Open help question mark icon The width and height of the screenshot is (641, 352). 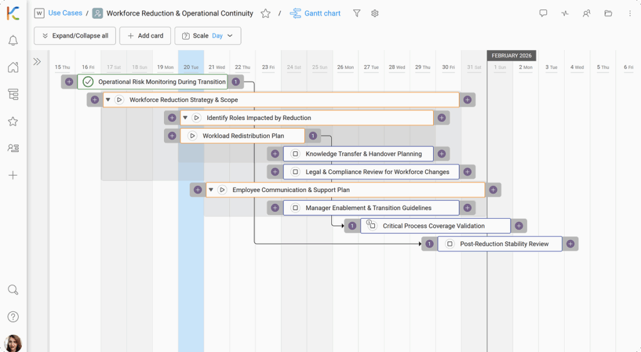[13, 317]
